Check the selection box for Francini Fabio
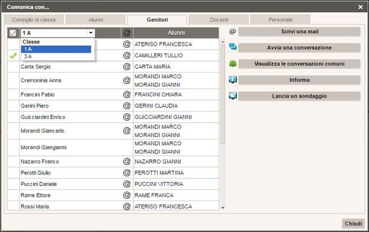 pyautogui.click(x=13, y=94)
